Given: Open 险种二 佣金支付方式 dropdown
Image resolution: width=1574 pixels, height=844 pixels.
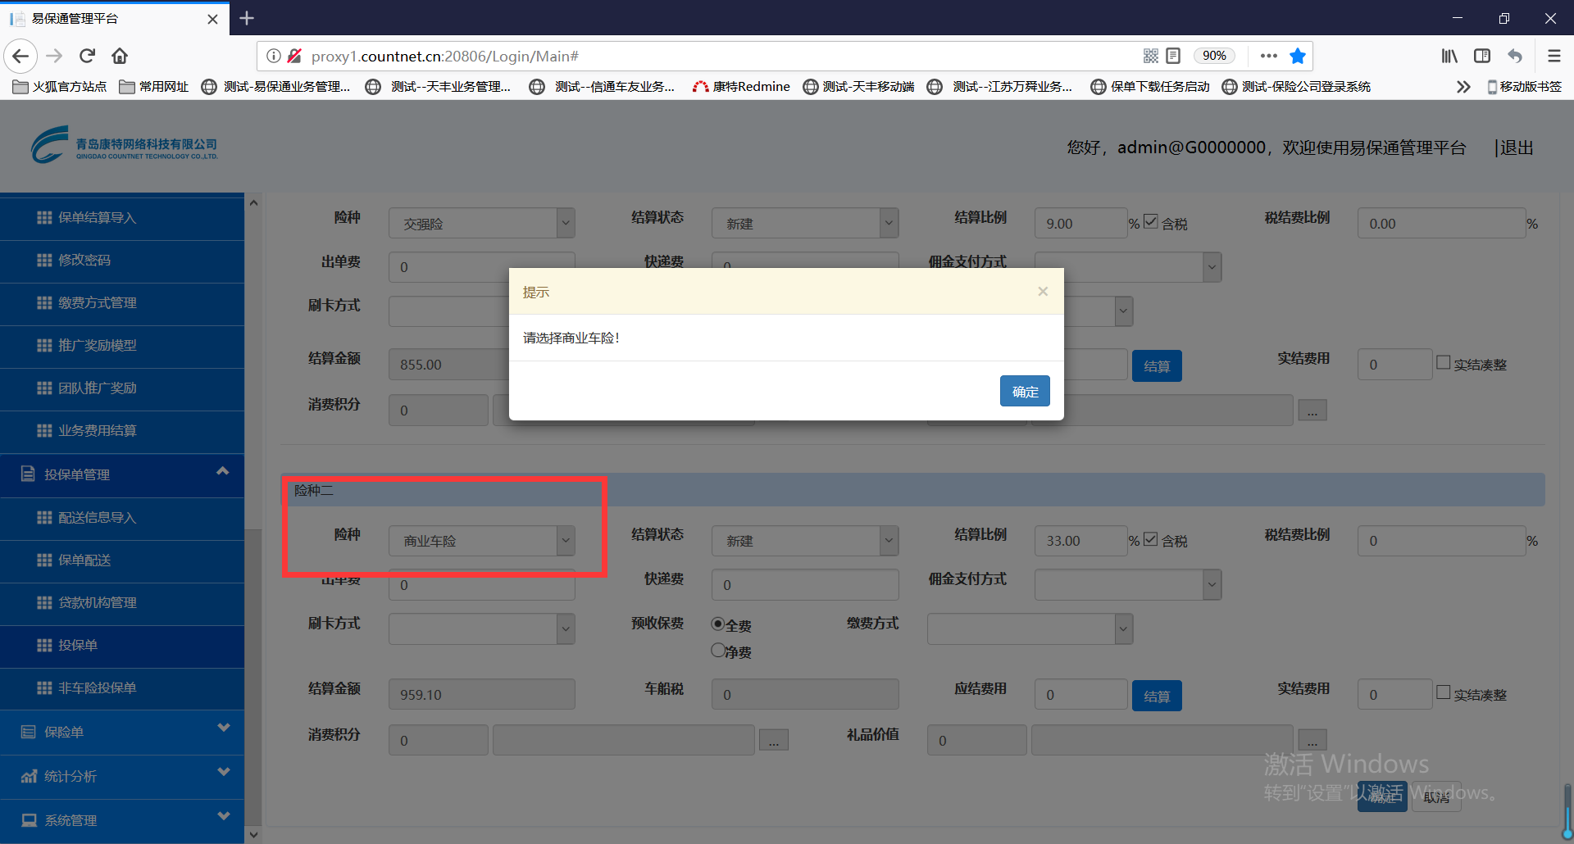Looking at the screenshot, I should click(1128, 585).
